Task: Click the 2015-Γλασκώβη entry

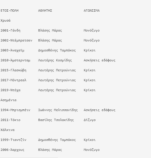Action: 14,70
